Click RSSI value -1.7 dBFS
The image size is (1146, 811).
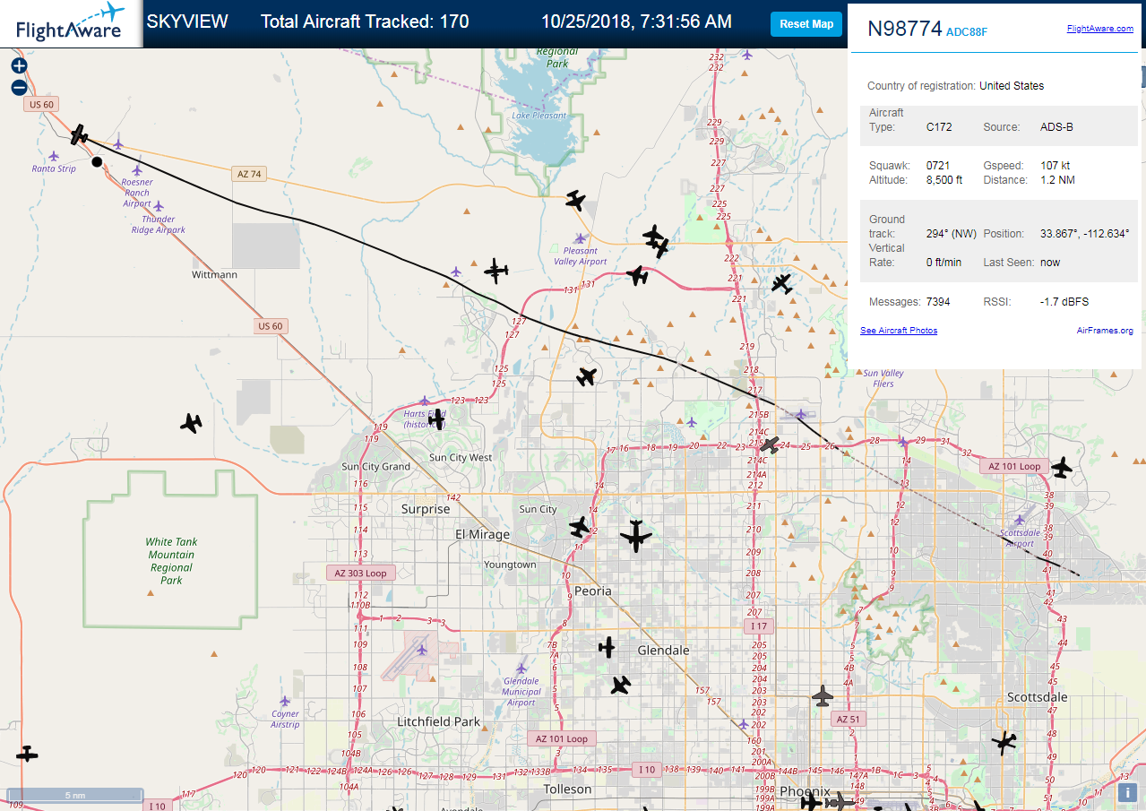point(1064,302)
